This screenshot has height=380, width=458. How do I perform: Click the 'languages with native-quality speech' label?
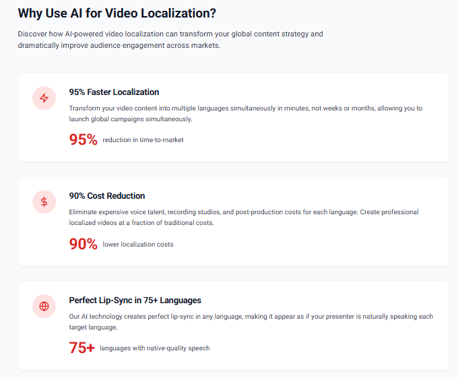click(154, 348)
